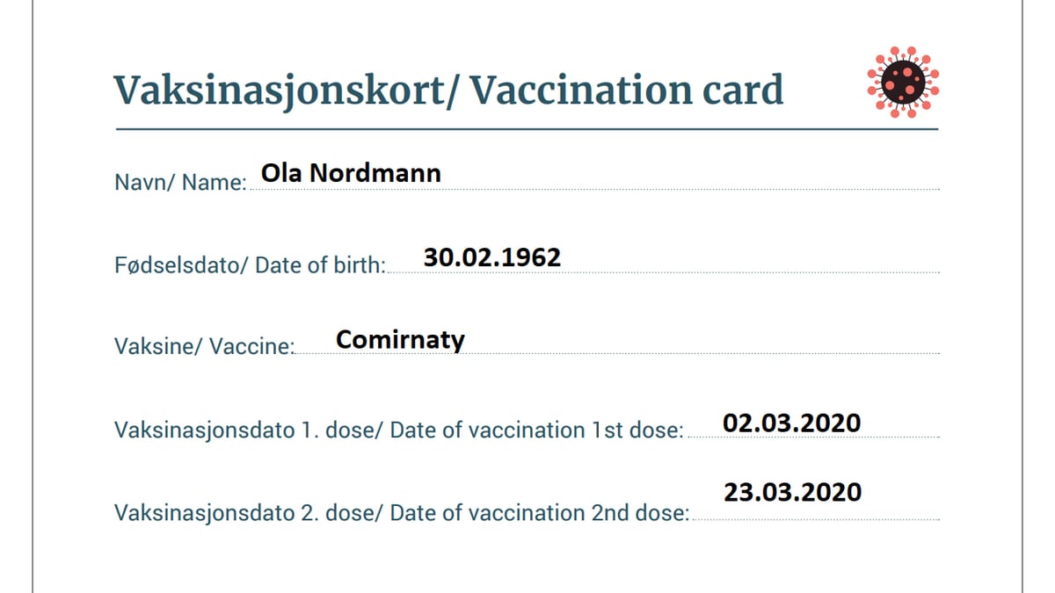Select the "Navn/ Name:" label
Image resolution: width=1055 pixels, height=593 pixels.
click(x=180, y=183)
